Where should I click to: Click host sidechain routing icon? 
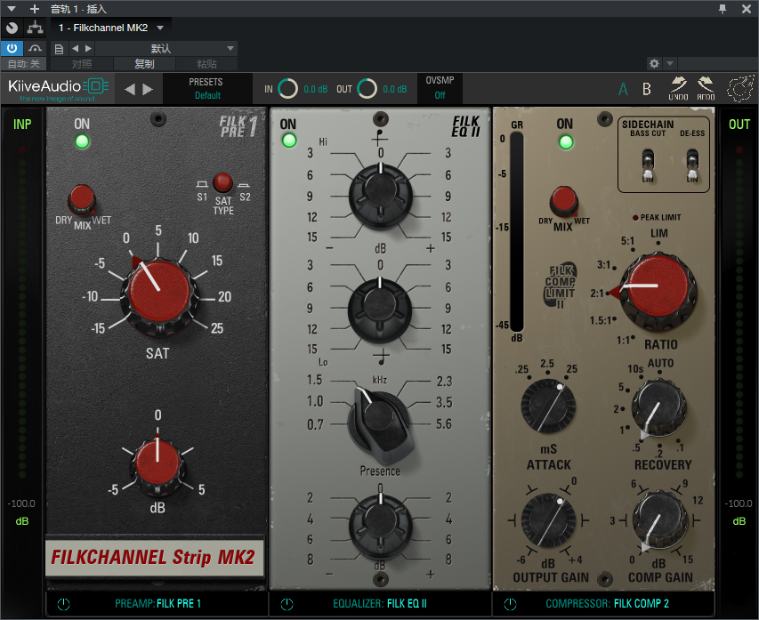(35, 28)
